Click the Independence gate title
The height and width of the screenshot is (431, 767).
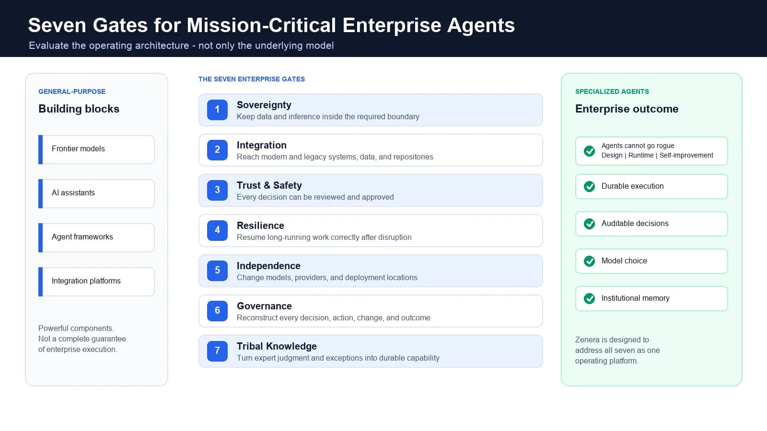point(268,266)
